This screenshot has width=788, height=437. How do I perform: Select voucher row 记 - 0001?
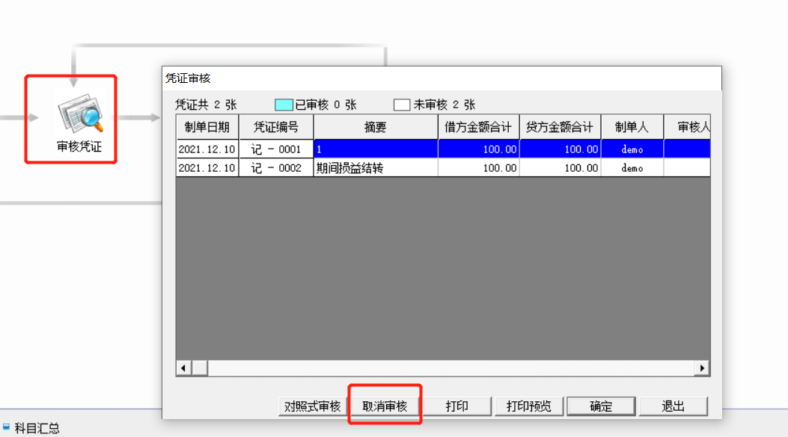(443, 149)
